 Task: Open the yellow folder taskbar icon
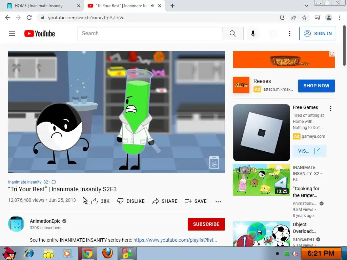(48, 253)
